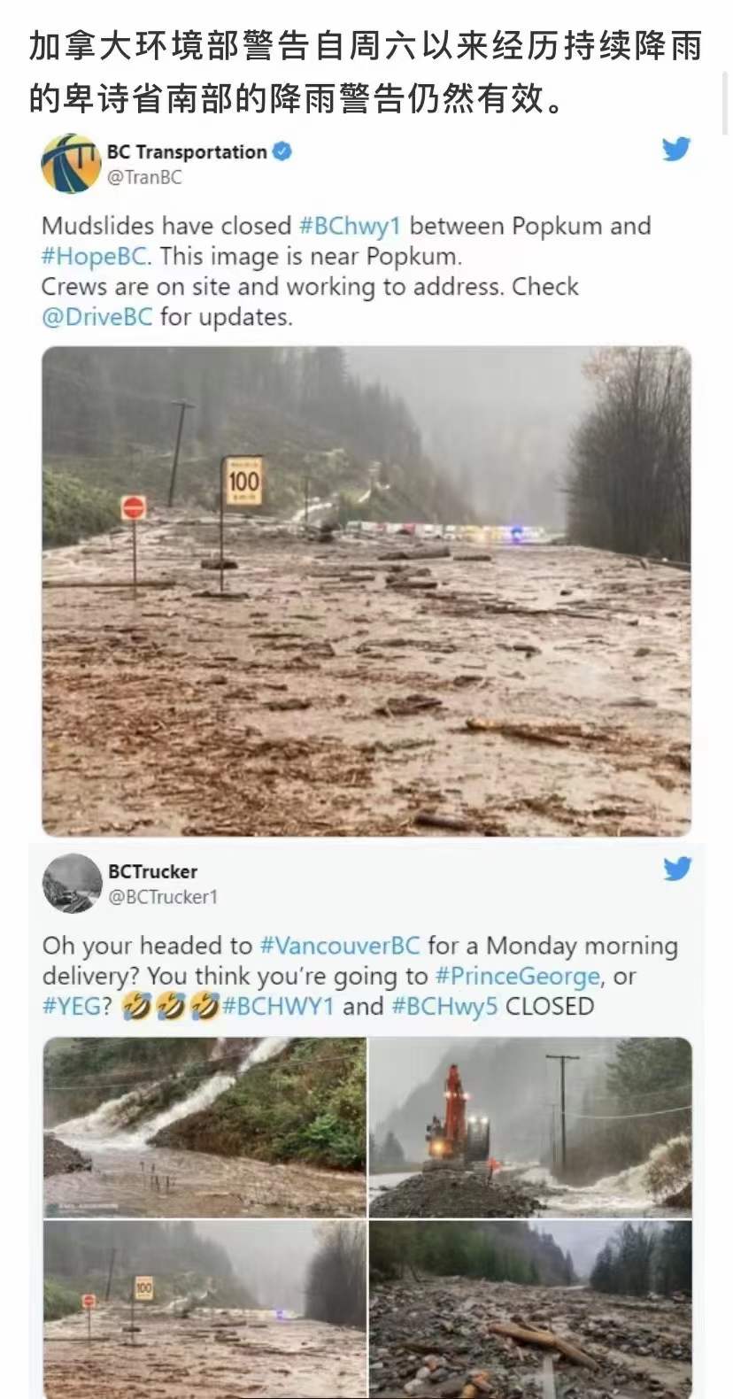The width and height of the screenshot is (733, 1399).
Task: Open Twitter bird icon on BCTrucker tweet
Action: point(677,869)
